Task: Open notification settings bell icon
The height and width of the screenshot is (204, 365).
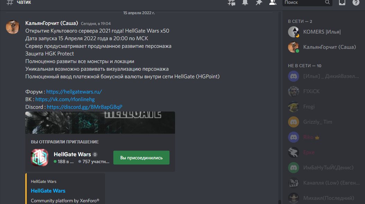Action: tap(245, 2)
